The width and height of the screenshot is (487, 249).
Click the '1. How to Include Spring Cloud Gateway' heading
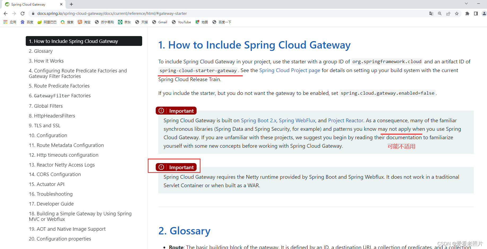pos(254,45)
